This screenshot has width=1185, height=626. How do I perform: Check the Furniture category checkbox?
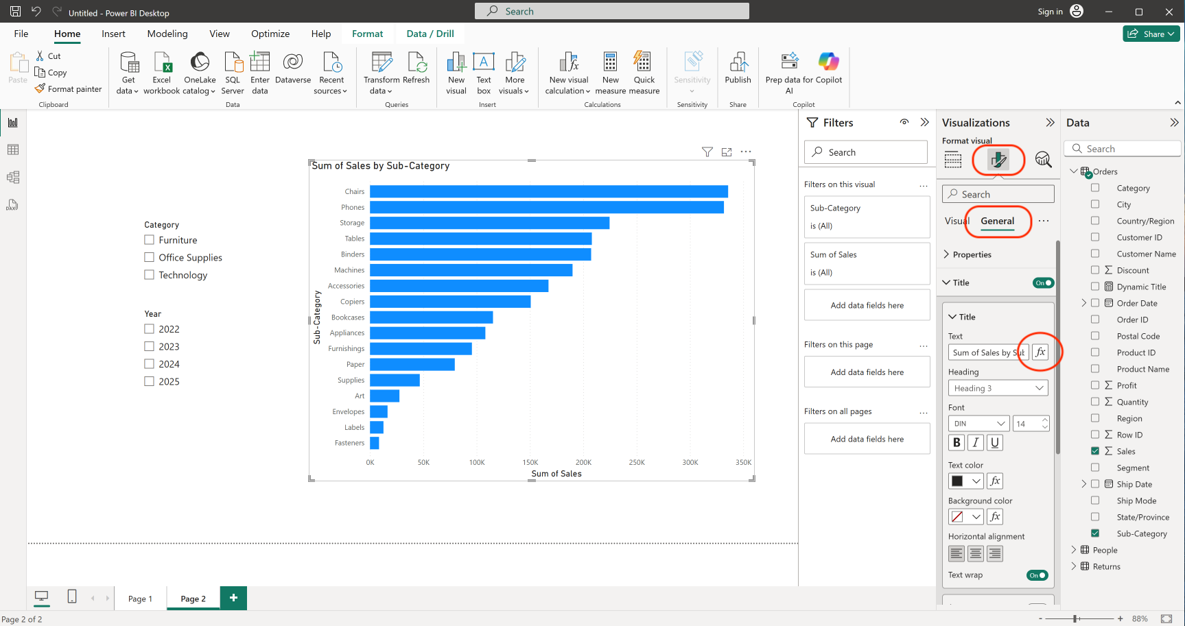pyautogui.click(x=149, y=240)
